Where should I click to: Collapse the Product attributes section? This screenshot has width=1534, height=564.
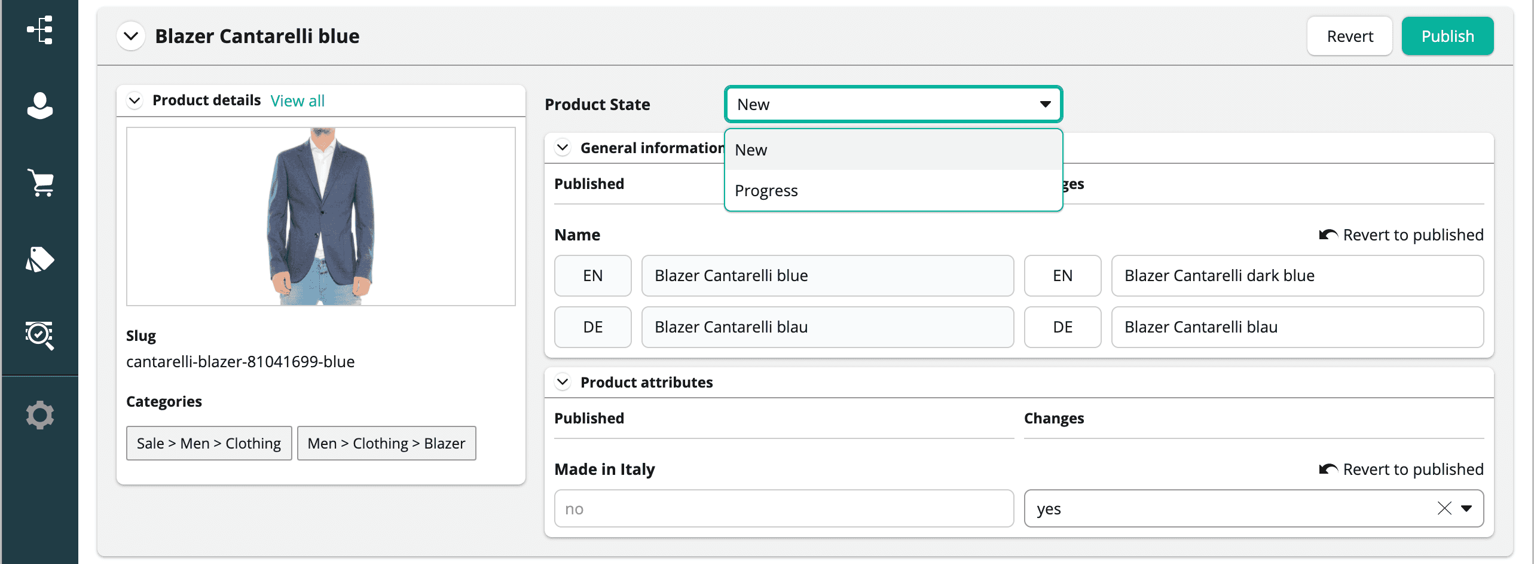click(x=563, y=382)
